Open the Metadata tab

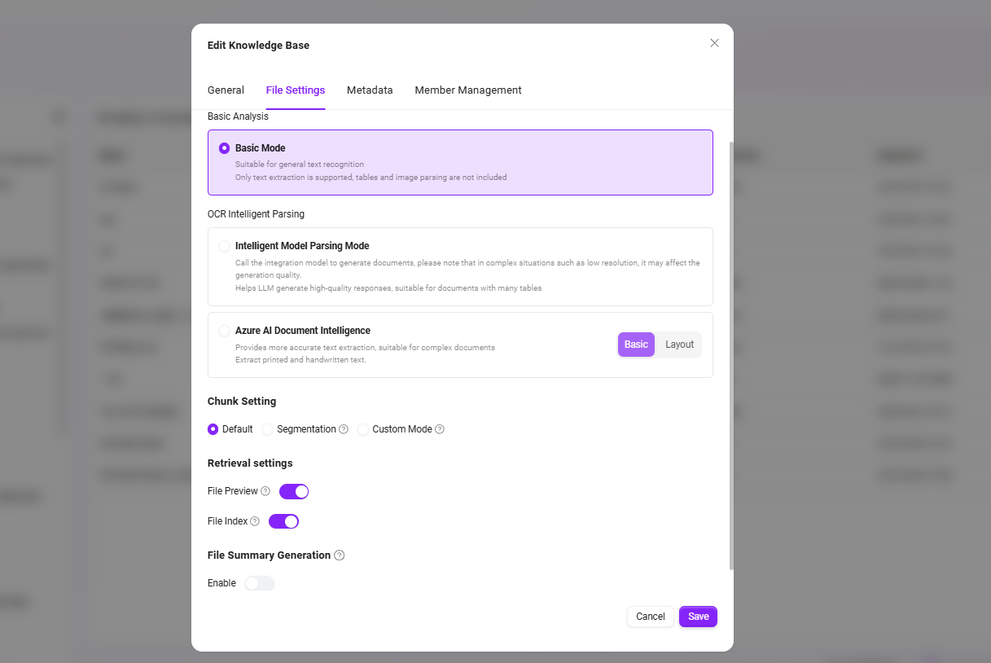(x=370, y=90)
